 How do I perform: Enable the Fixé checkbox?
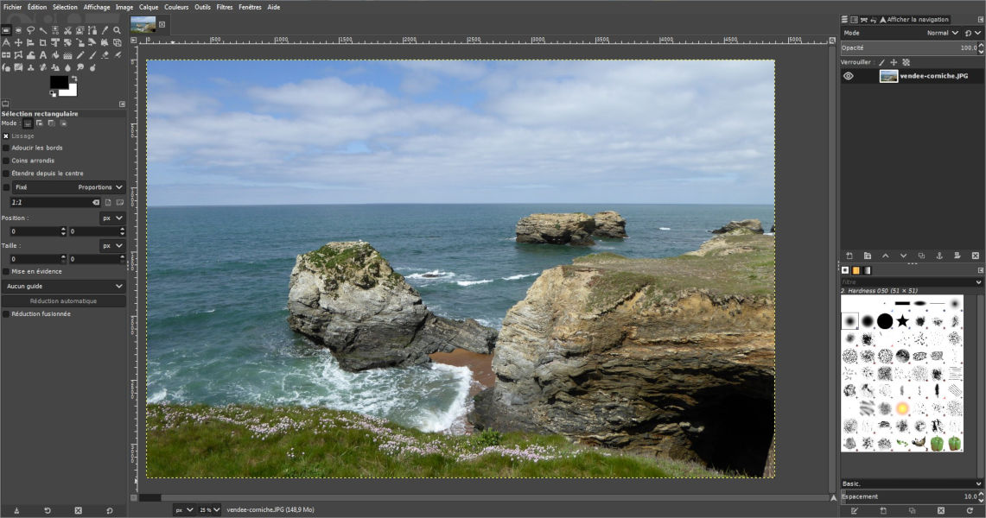click(6, 187)
